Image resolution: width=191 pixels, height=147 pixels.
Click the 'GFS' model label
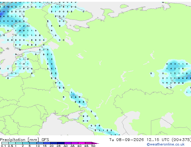(45, 140)
